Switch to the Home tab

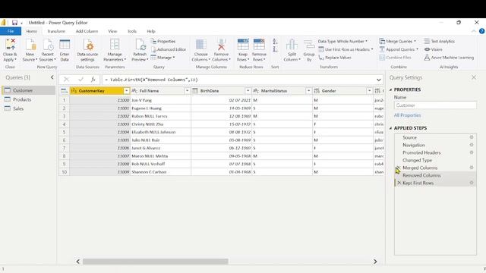pyautogui.click(x=32, y=31)
